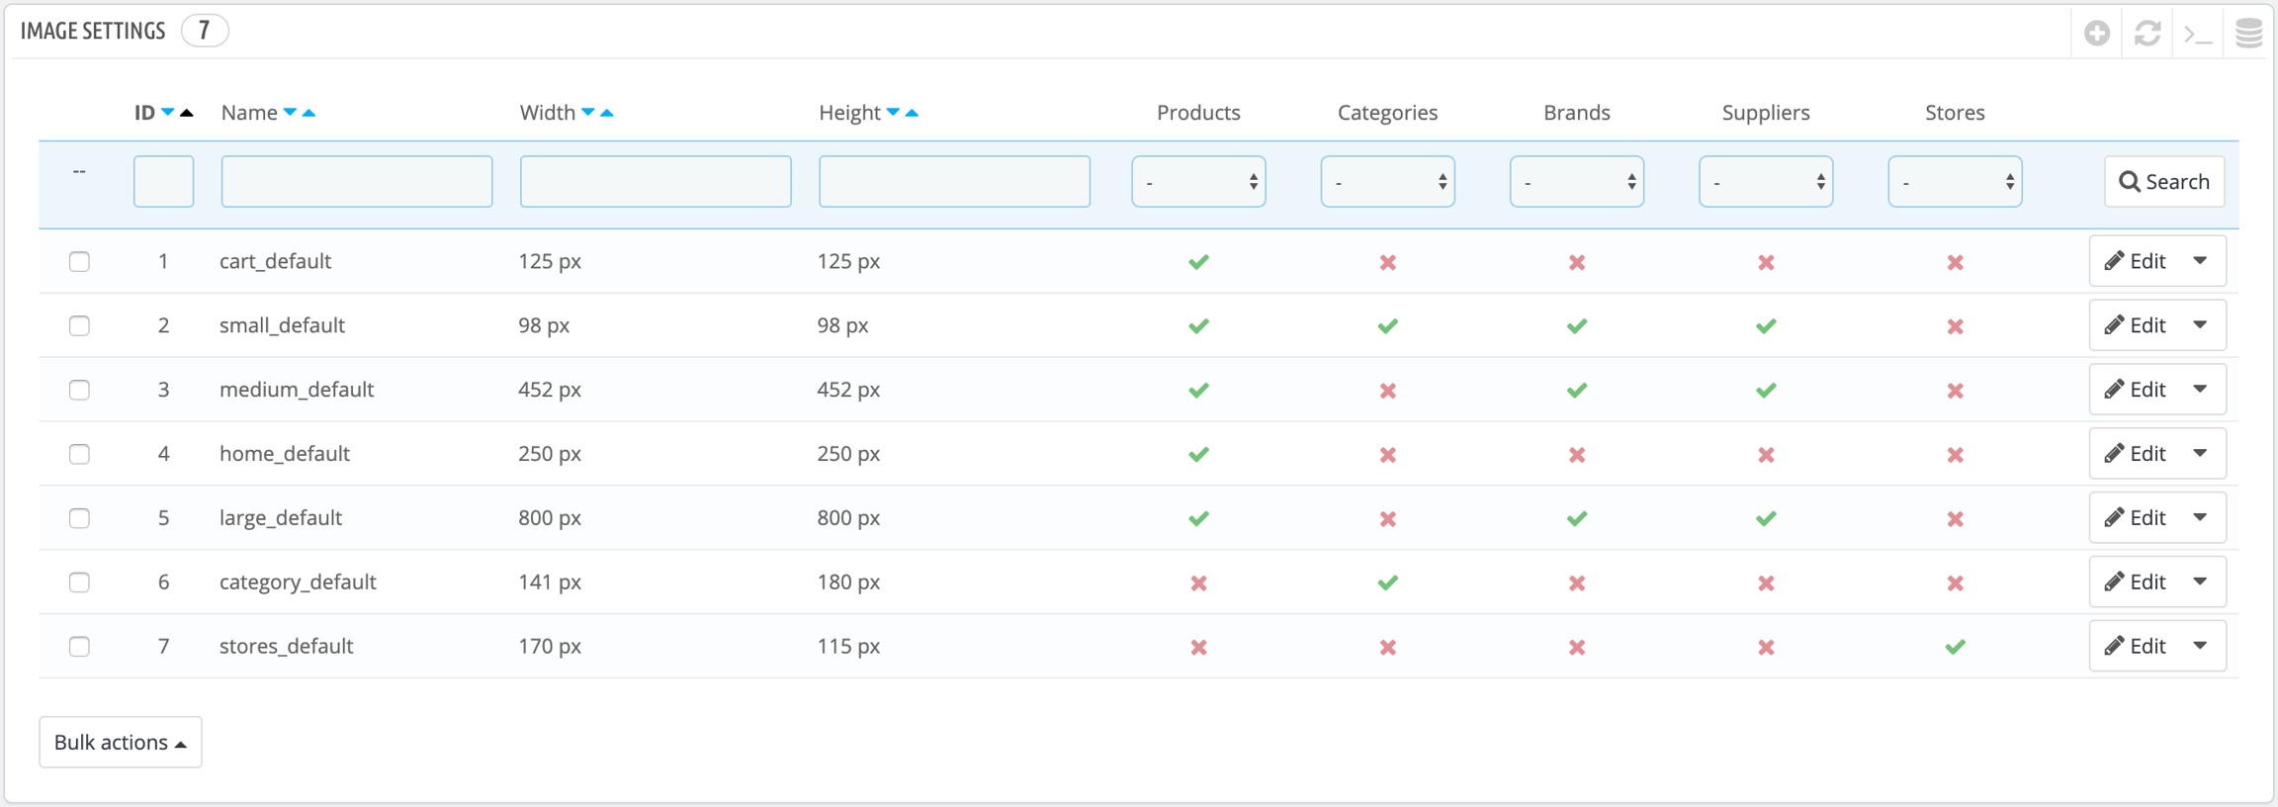Viewport: 2278px width, 807px height.
Task: Click the add new image type icon
Action: coord(2096,34)
